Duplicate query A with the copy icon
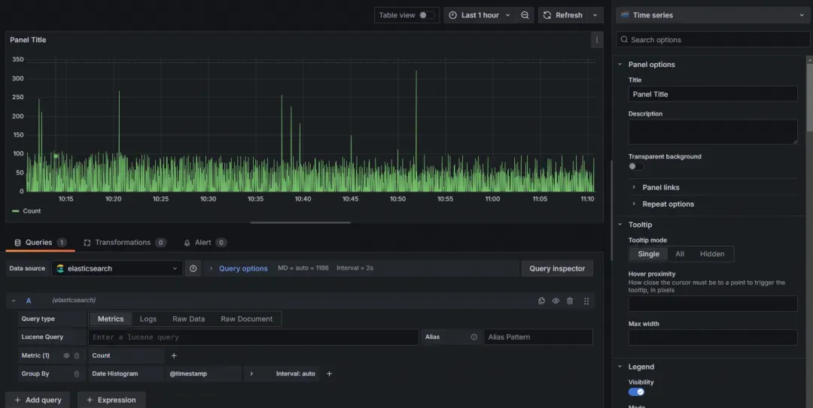Viewport: 813px width, 408px height. (x=541, y=301)
